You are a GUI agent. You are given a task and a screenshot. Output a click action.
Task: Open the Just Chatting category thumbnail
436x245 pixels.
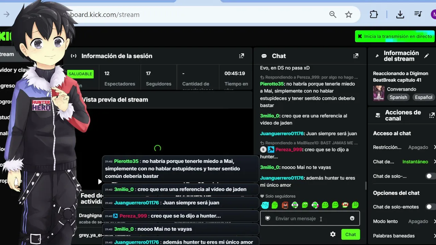tap(378, 93)
